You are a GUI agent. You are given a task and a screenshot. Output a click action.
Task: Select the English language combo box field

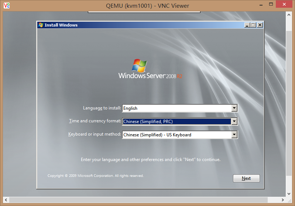pos(180,108)
